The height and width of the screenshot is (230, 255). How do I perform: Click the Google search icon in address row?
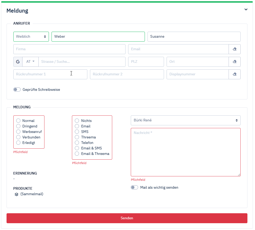pyautogui.click(x=18, y=62)
